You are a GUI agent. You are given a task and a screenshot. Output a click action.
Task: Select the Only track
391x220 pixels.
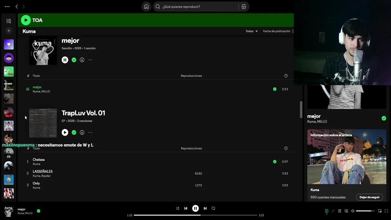(x=36, y=183)
